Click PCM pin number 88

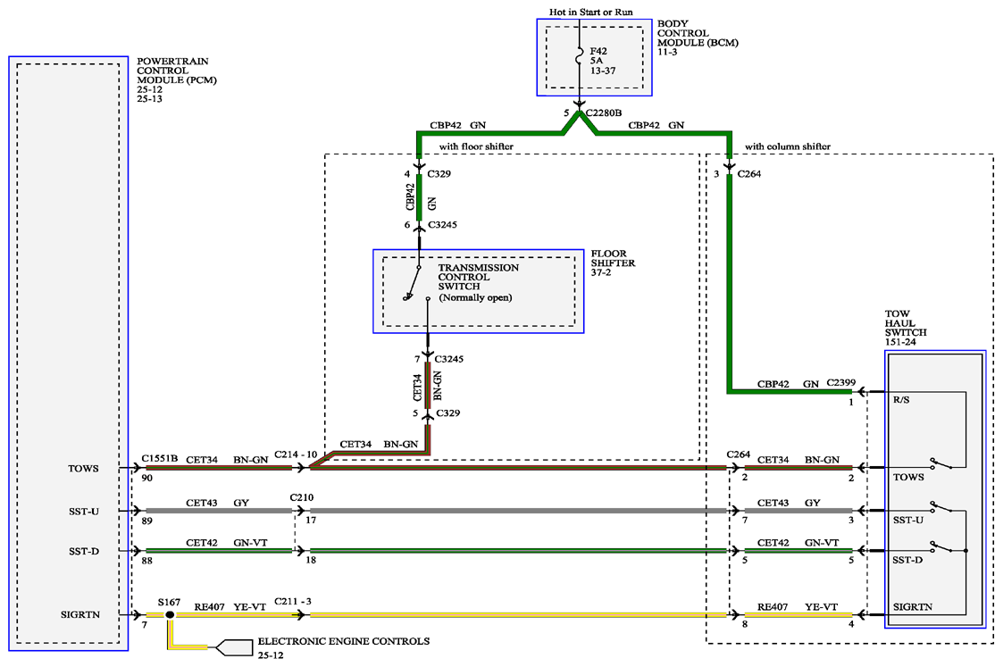point(147,561)
